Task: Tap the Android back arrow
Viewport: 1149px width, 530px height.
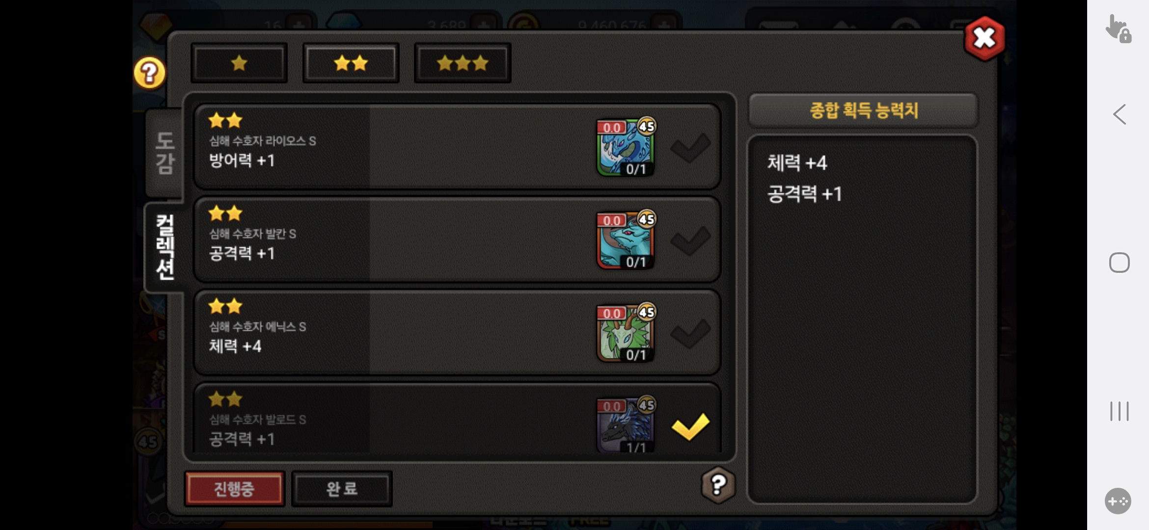Action: pyautogui.click(x=1120, y=114)
